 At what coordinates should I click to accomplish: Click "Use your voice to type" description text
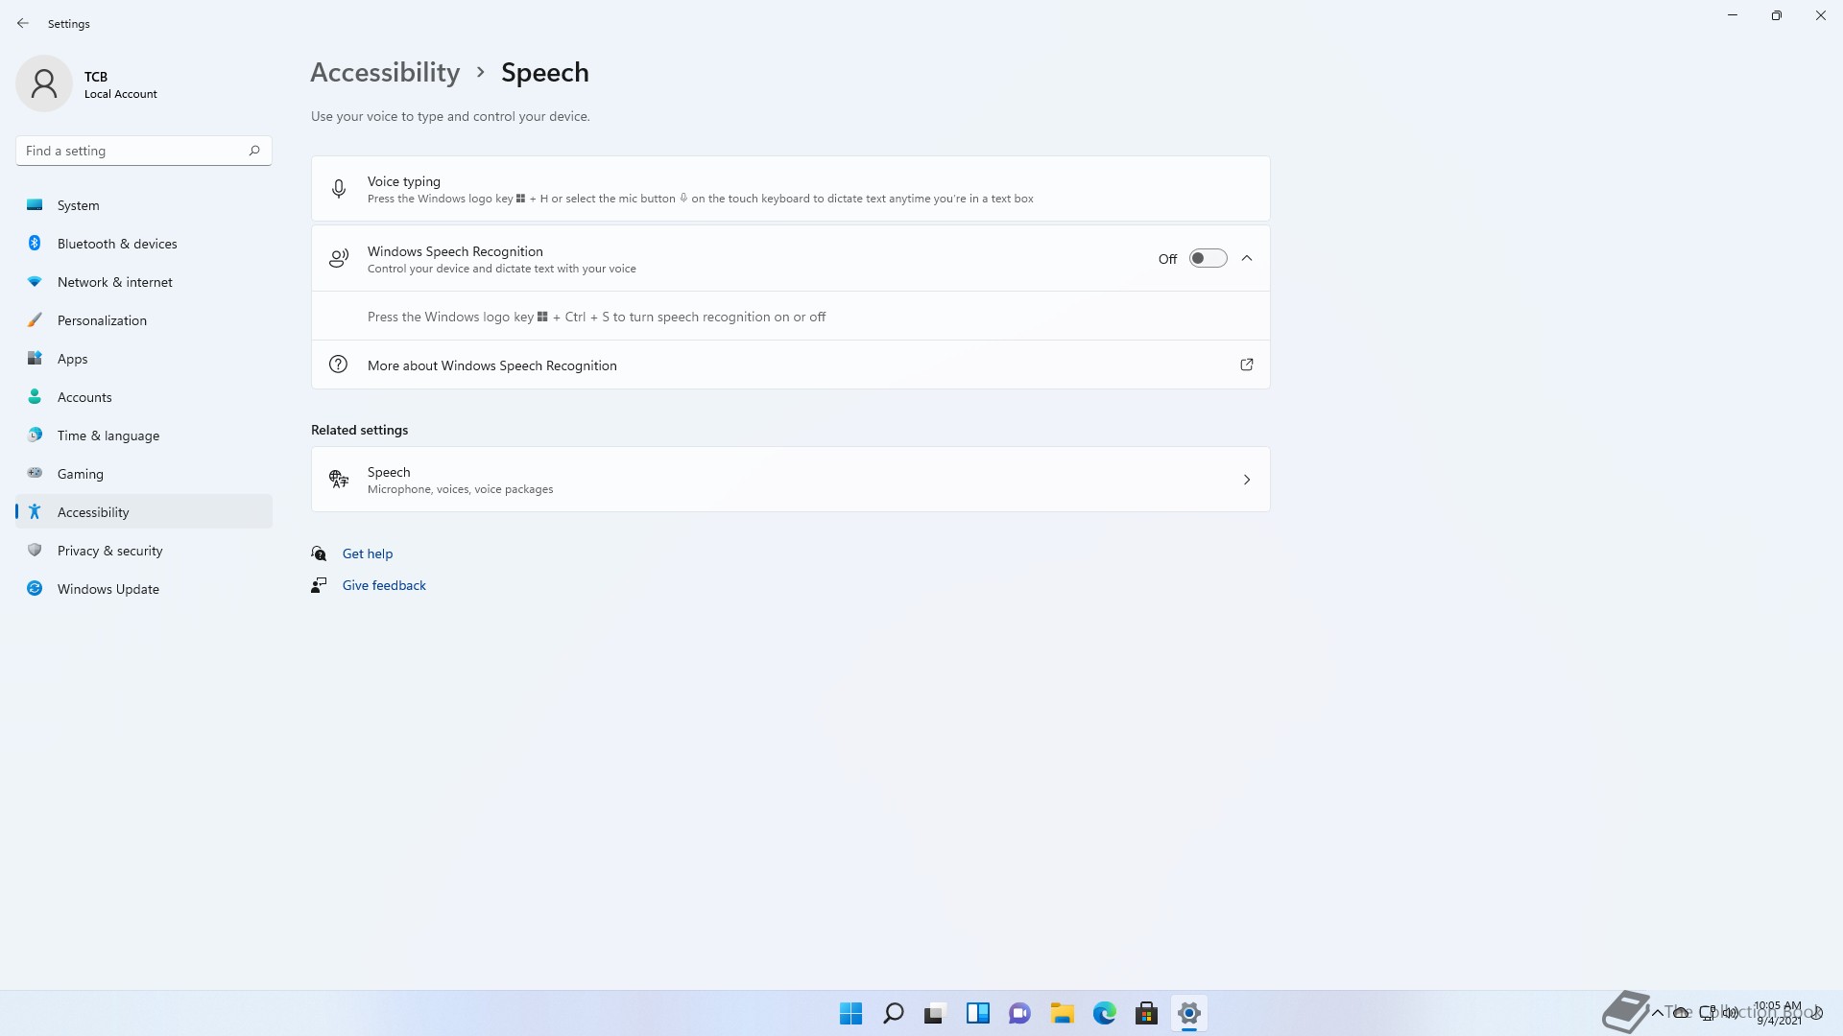(x=450, y=116)
